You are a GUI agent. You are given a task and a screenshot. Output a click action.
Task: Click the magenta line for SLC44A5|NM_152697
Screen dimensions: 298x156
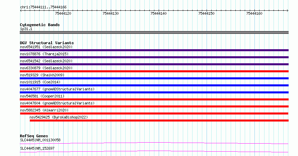point(154,151)
